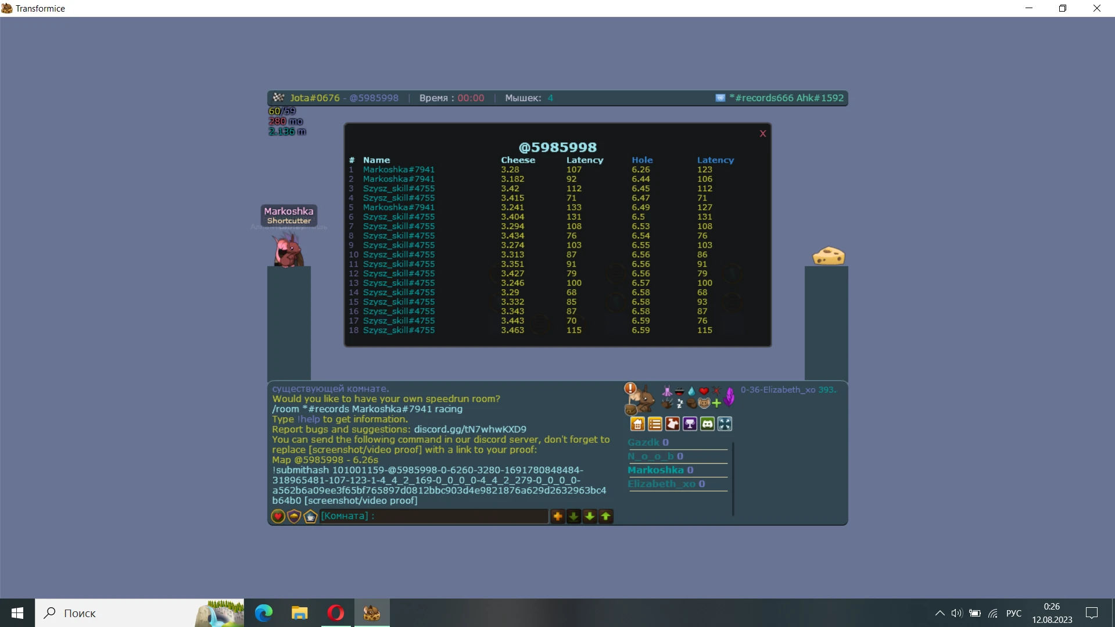Click the Cheese column header
The width and height of the screenshot is (1115, 627).
point(518,160)
